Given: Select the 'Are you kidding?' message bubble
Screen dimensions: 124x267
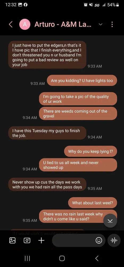Looking at the screenshot, I should pos(82,80).
